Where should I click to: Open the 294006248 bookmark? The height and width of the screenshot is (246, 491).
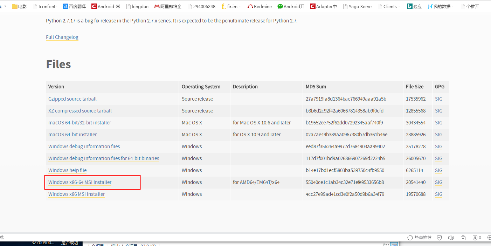(x=201, y=6)
